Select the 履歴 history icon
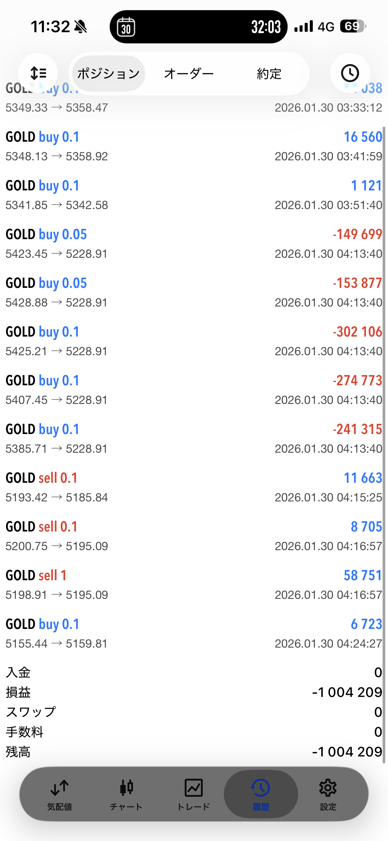The height and width of the screenshot is (841, 388). point(261,794)
